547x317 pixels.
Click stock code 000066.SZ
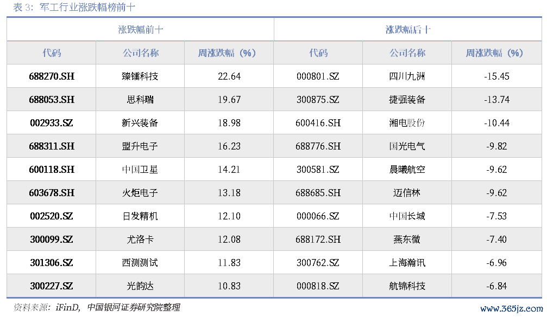coord(318,216)
